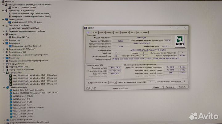
Task: Click the Проверка button
Action: pyautogui.click(x=170, y=87)
